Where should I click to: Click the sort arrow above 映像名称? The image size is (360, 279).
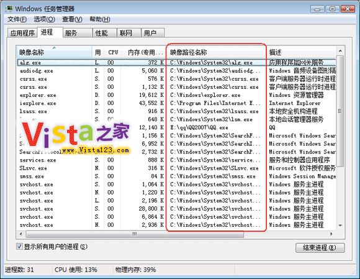pyautogui.click(x=54, y=48)
